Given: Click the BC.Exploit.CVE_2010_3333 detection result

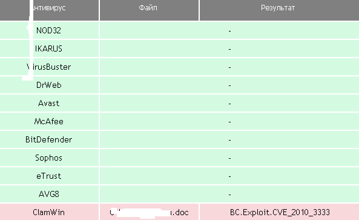Looking at the screenshot, I should [280, 213].
